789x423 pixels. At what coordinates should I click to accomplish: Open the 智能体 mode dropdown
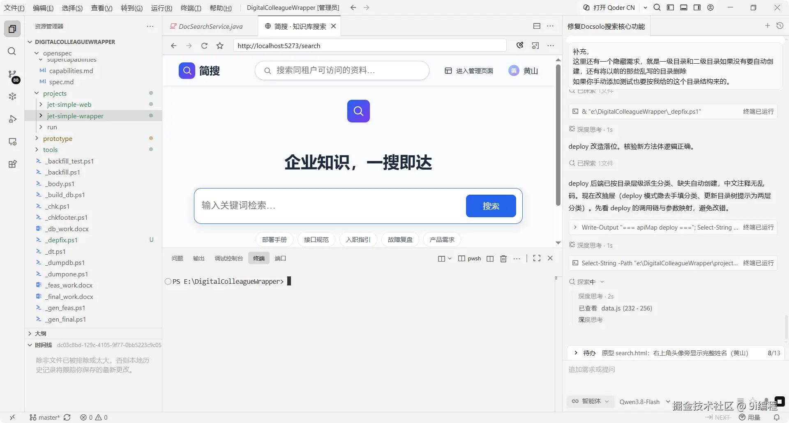[591, 401]
